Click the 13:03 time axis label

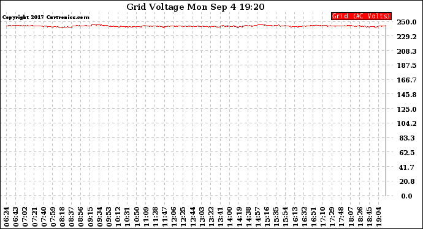point(202,217)
